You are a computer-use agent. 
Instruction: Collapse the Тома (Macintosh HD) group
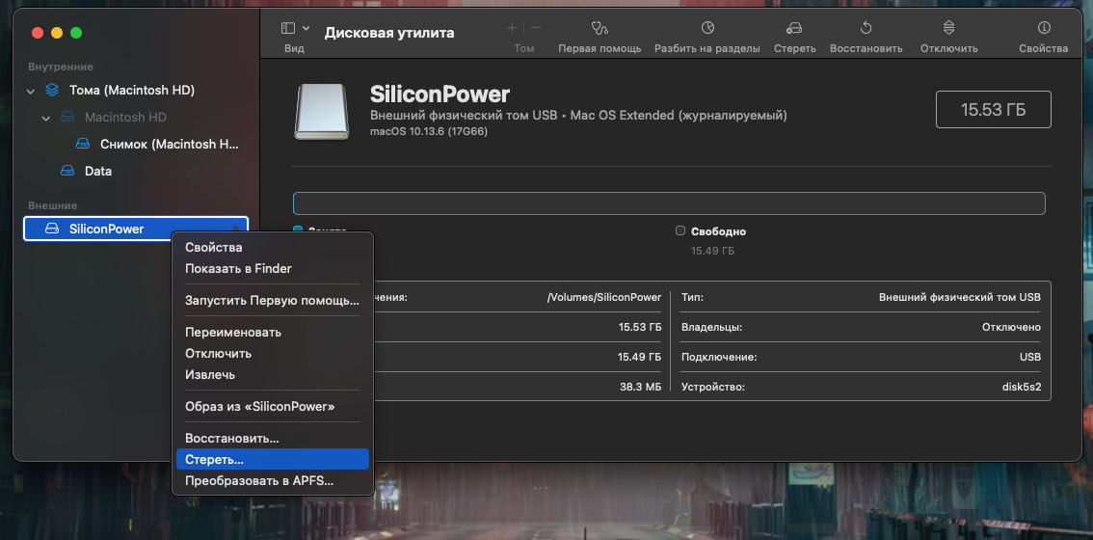pyautogui.click(x=30, y=91)
